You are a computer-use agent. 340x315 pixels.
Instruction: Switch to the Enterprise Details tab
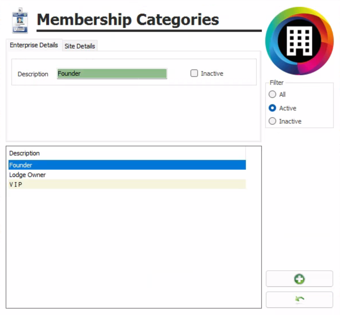tap(34, 45)
